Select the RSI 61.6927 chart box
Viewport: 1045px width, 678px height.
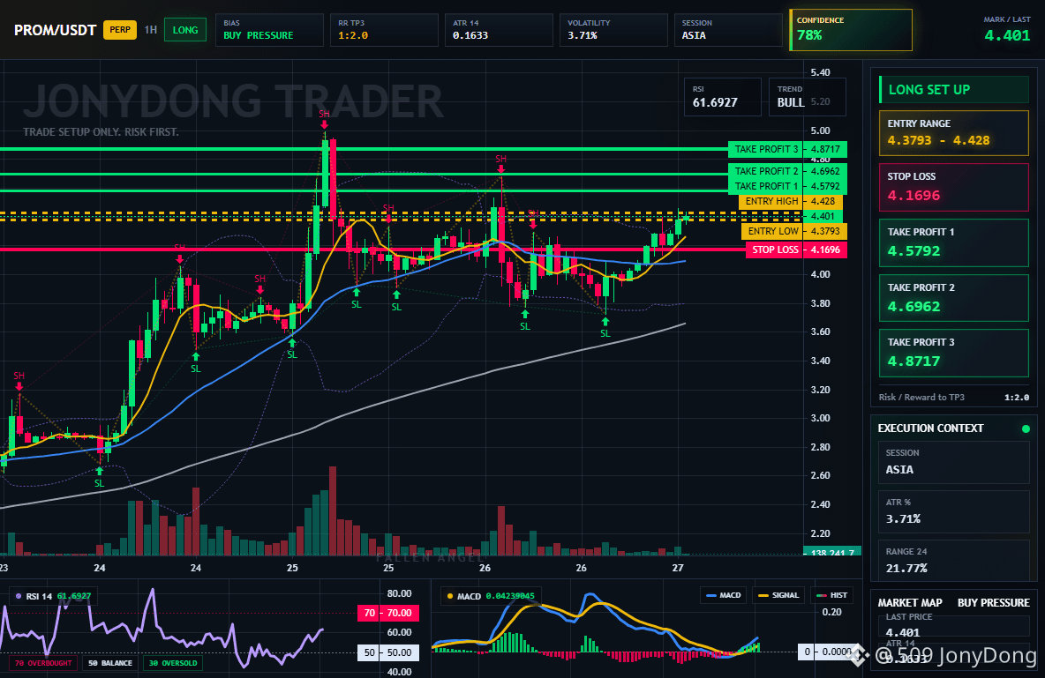pyautogui.click(x=723, y=97)
